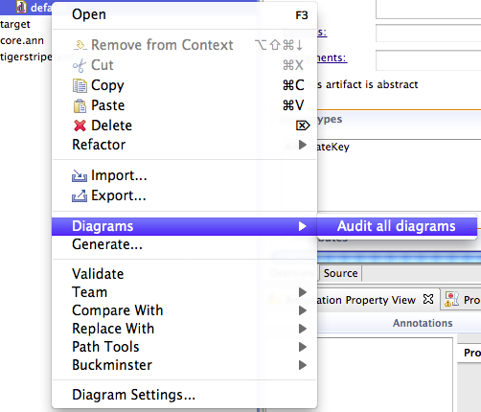The width and height of the screenshot is (481, 412).
Task: Click the Cut scissors icon
Action: pos(80,65)
